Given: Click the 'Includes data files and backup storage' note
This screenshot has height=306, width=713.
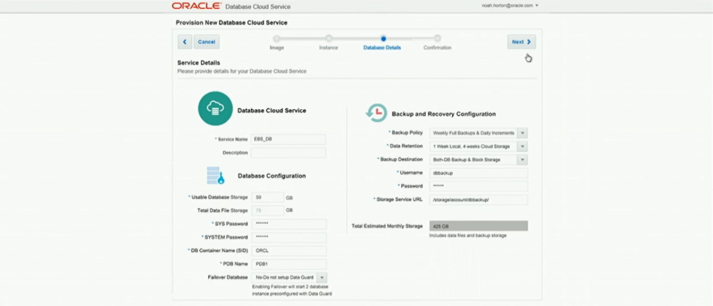Looking at the screenshot, I should coord(468,235).
